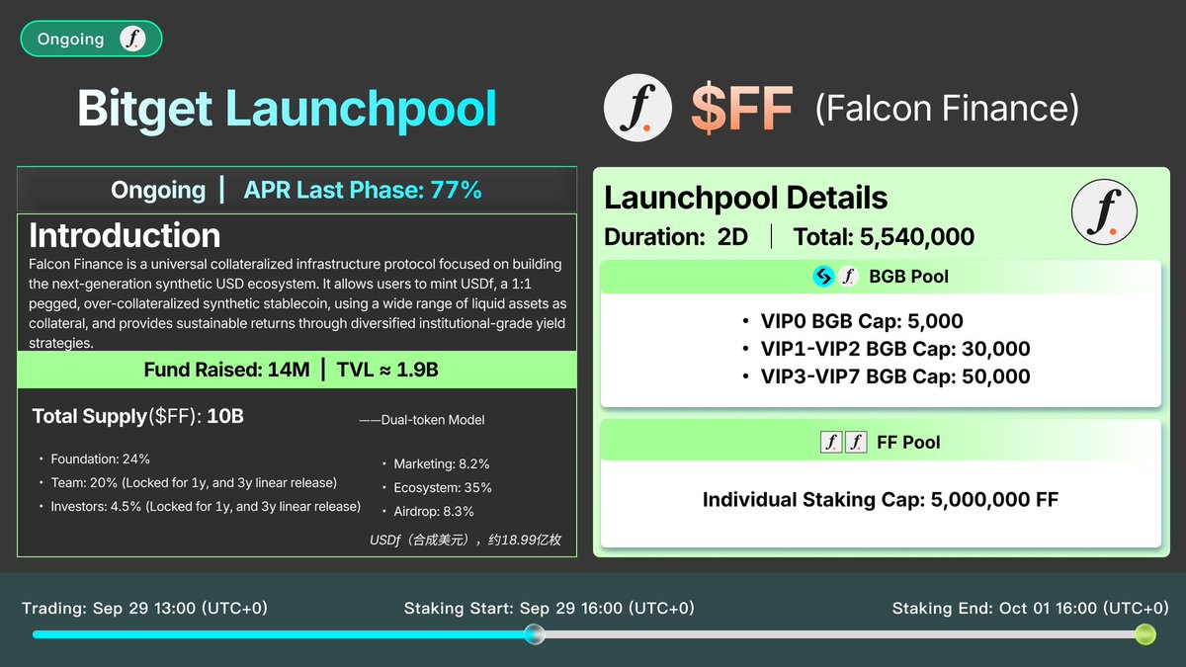Click the large Falcon Finance logo beside $FF
The image size is (1186, 667).
click(637, 109)
